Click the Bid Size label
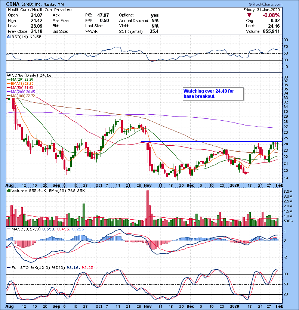The image size is (299, 310). [x=60, y=31]
